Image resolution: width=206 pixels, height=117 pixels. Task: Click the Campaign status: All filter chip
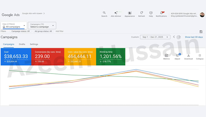coord(21,31)
